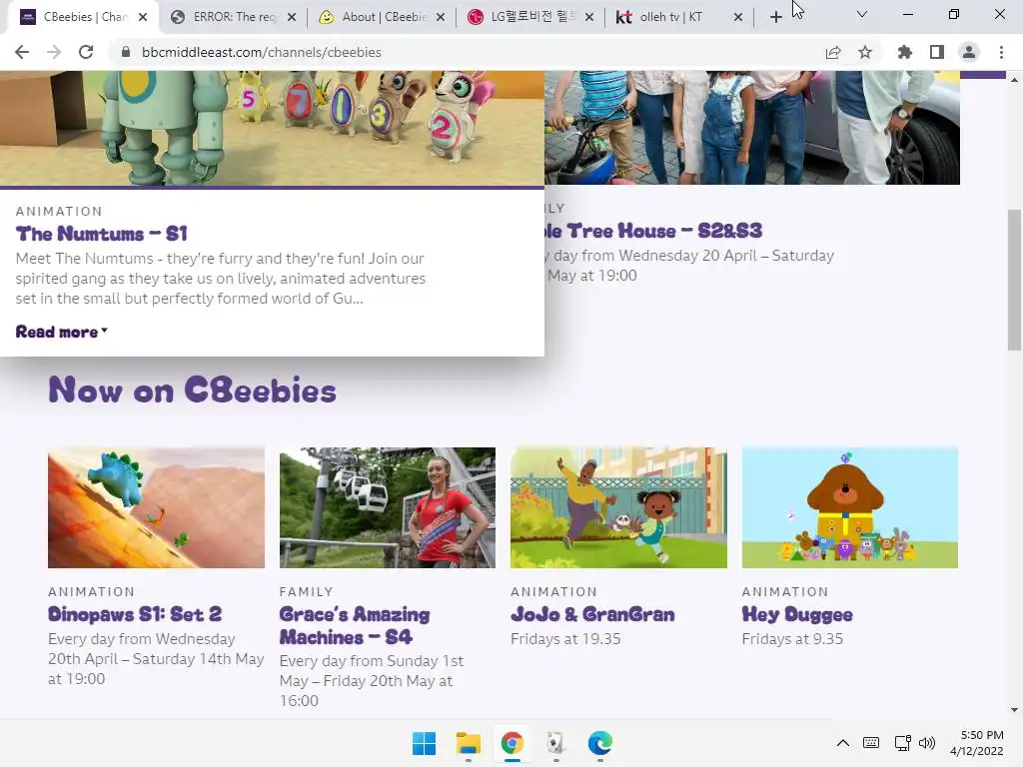Close the CBeebies | Channels tab

[143, 17]
